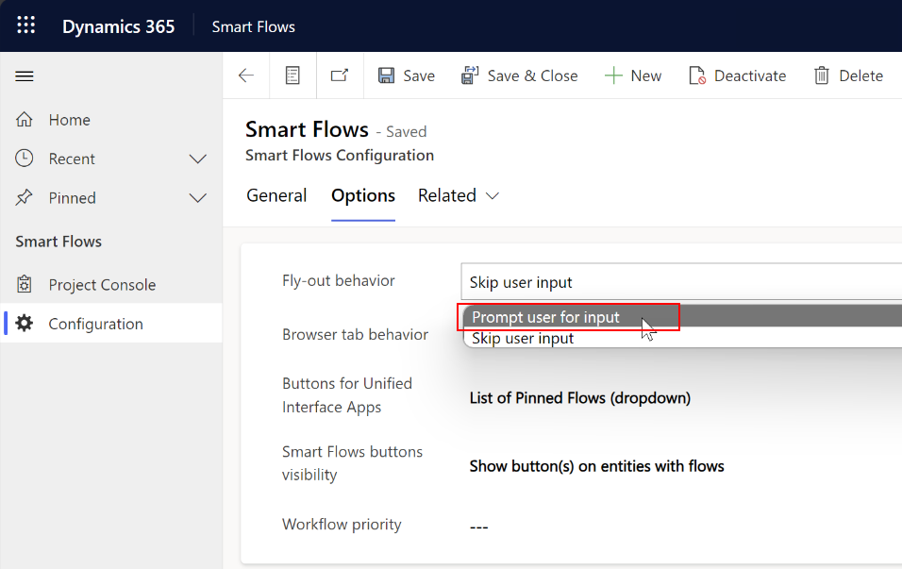Image resolution: width=902 pixels, height=569 pixels.
Task: Click the green plus New icon
Action: coord(614,75)
